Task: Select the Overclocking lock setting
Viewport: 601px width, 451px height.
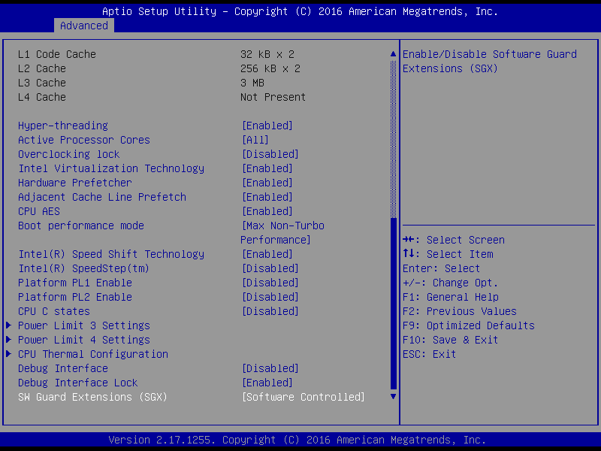Action: click(x=68, y=154)
